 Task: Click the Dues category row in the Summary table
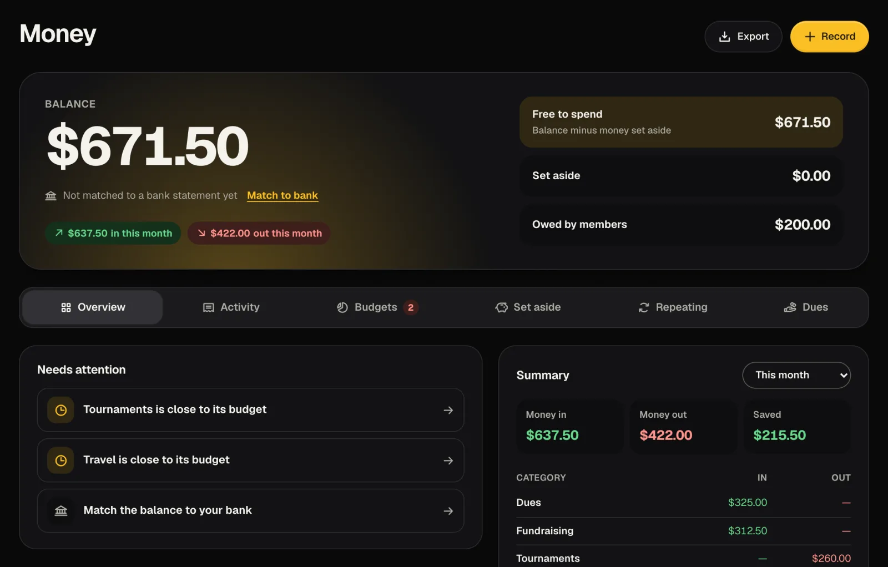point(683,503)
